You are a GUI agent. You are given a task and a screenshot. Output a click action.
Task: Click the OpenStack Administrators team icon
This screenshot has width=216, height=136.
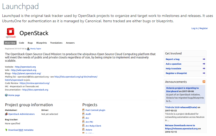(6, 114)
